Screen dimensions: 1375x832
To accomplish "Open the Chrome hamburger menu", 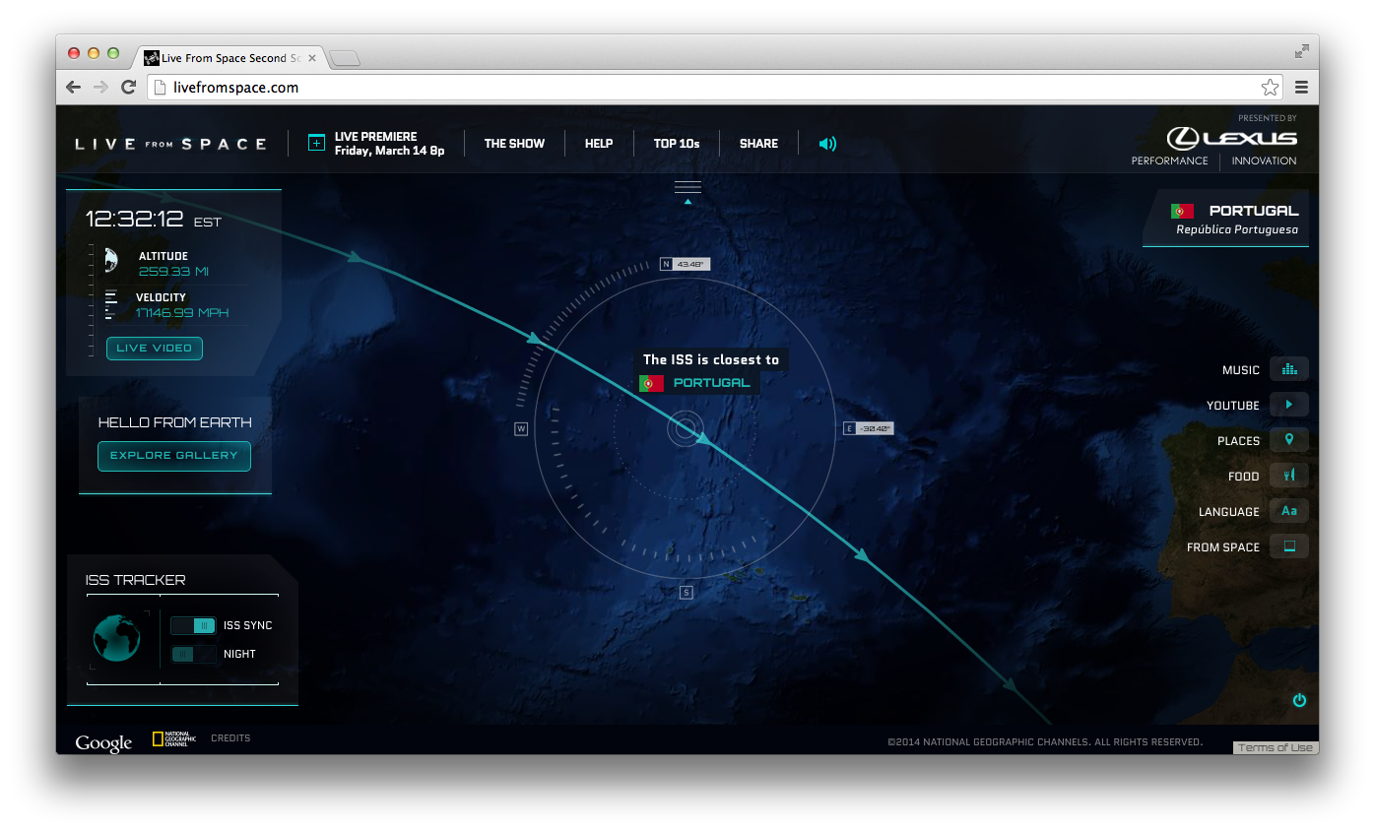I will tap(1301, 88).
